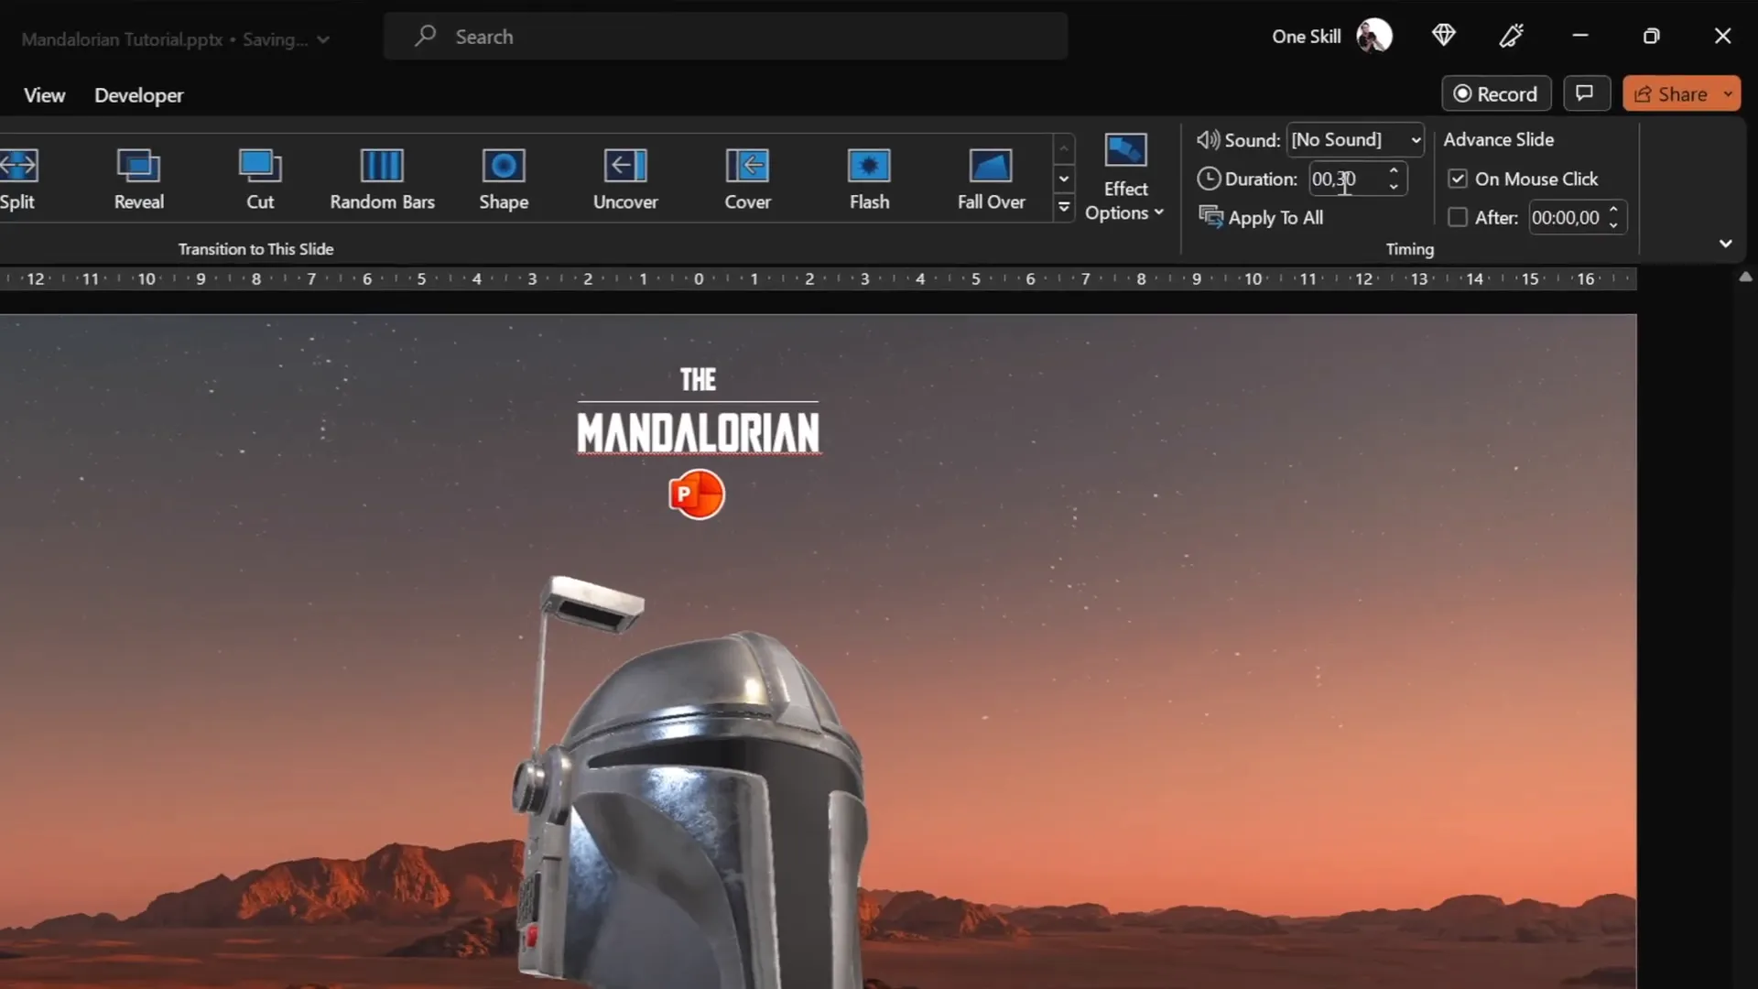Expand the full transitions gallery
The height and width of the screenshot is (989, 1758).
coord(1064,208)
